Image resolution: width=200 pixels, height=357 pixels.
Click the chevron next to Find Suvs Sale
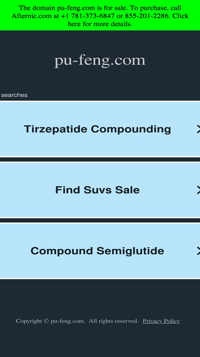(198, 190)
